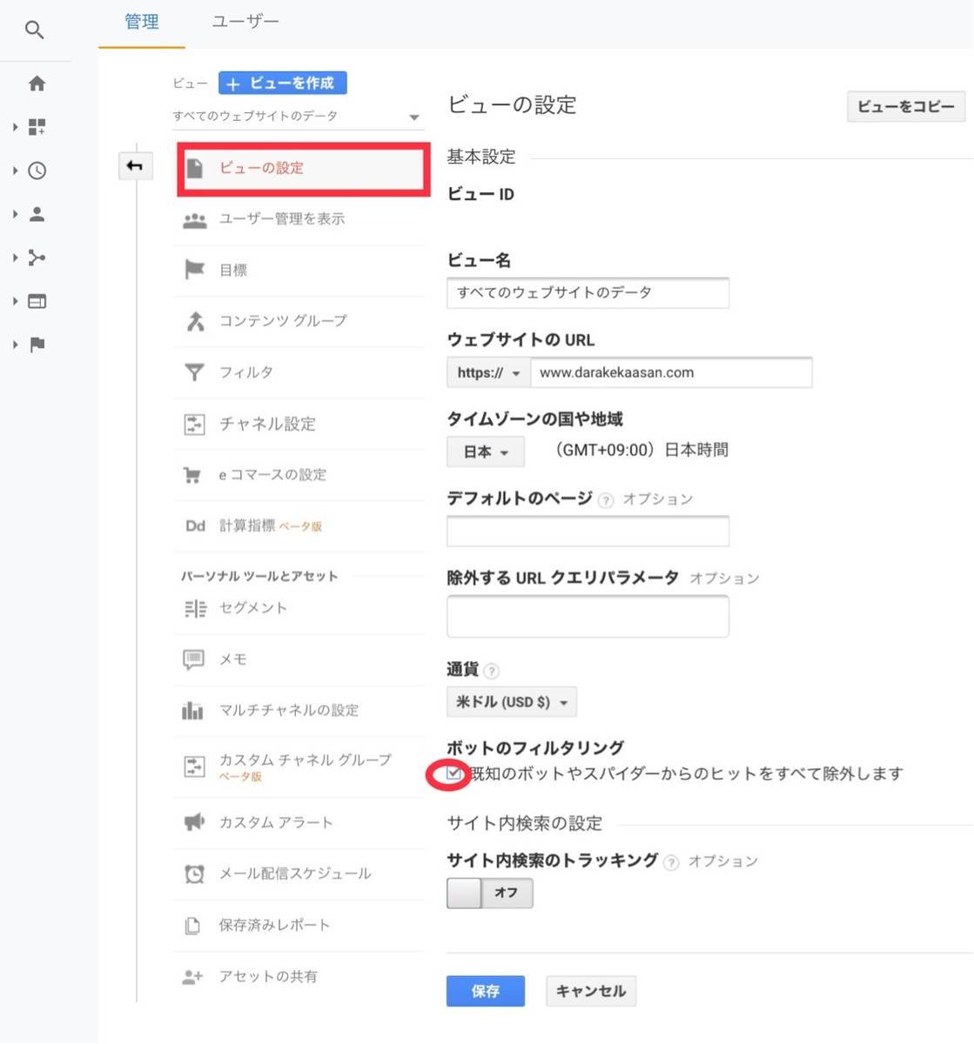
Task: Expand the Audience section arrow
Action: [x=16, y=214]
